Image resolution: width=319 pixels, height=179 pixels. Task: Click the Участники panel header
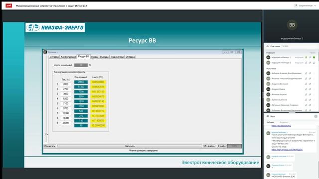pos(291,46)
